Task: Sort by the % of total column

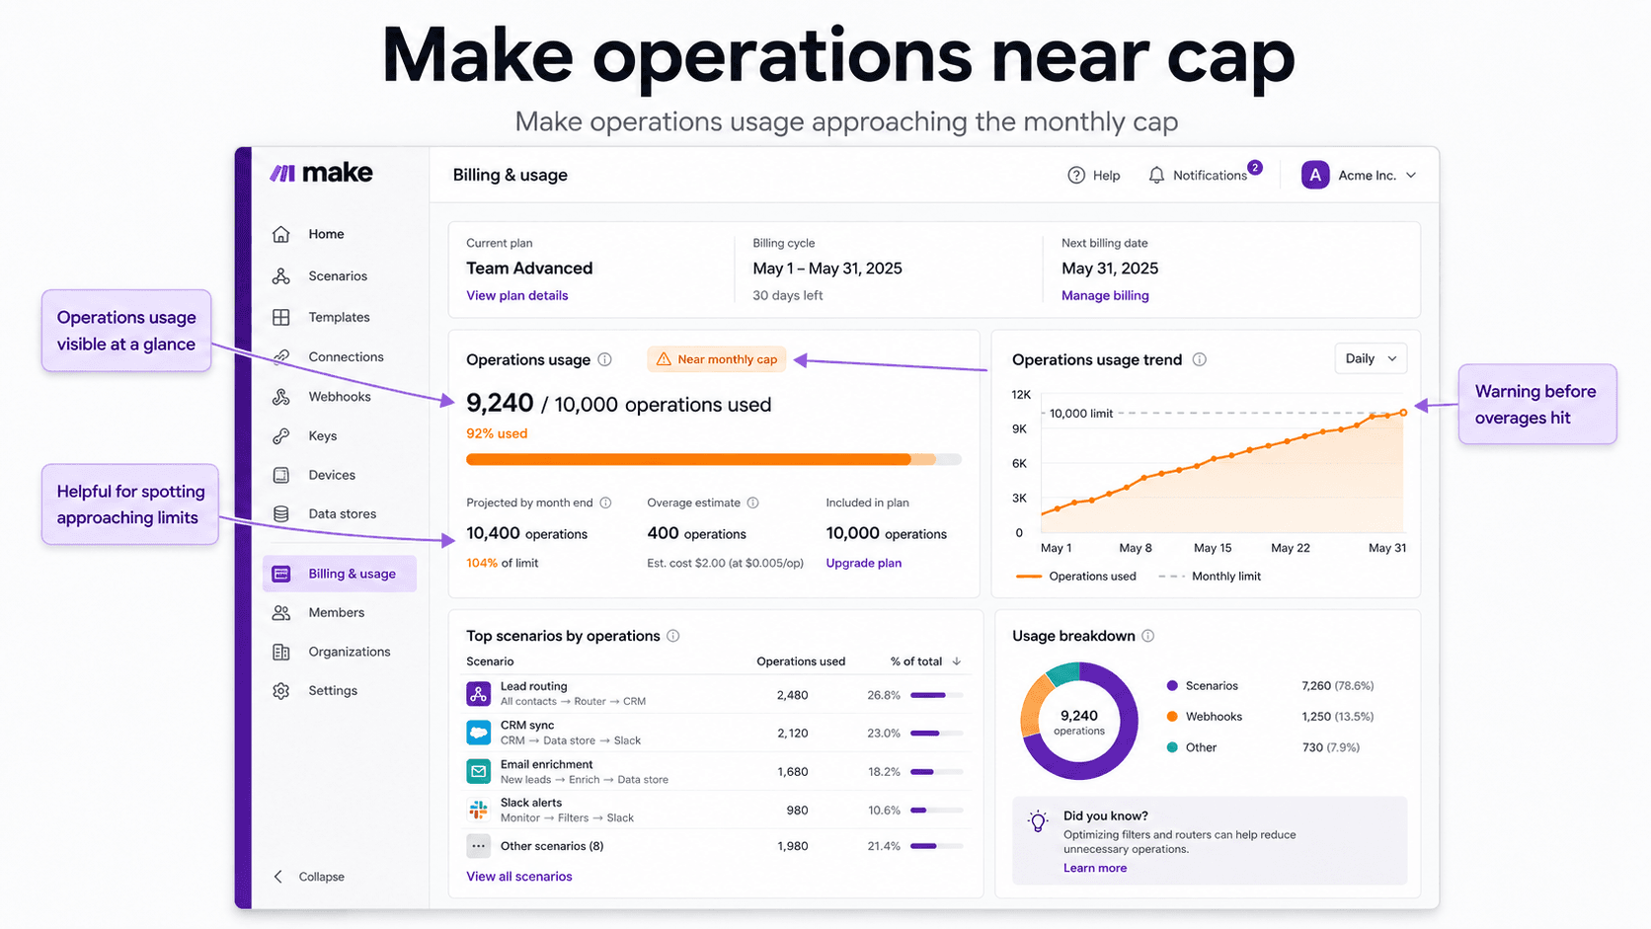Action: (x=925, y=661)
